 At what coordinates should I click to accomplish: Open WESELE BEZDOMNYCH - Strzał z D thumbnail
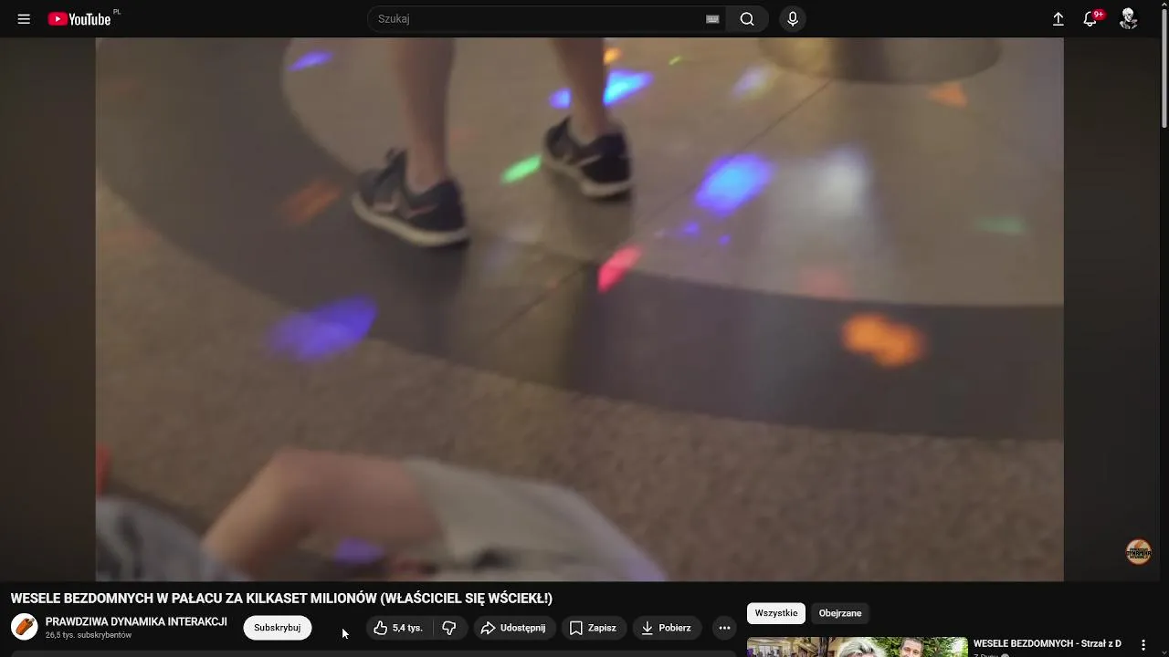pyautogui.click(x=858, y=647)
